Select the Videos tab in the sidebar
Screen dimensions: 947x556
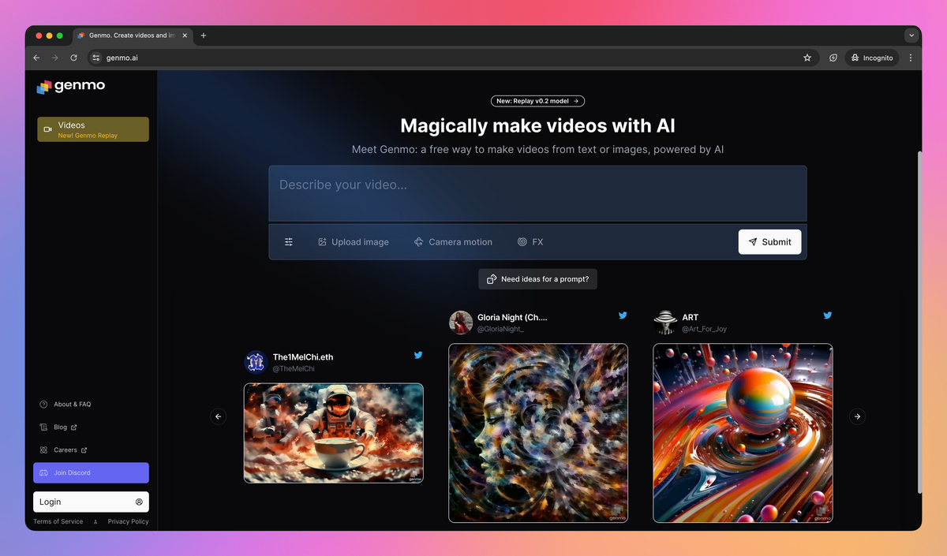pyautogui.click(x=92, y=129)
